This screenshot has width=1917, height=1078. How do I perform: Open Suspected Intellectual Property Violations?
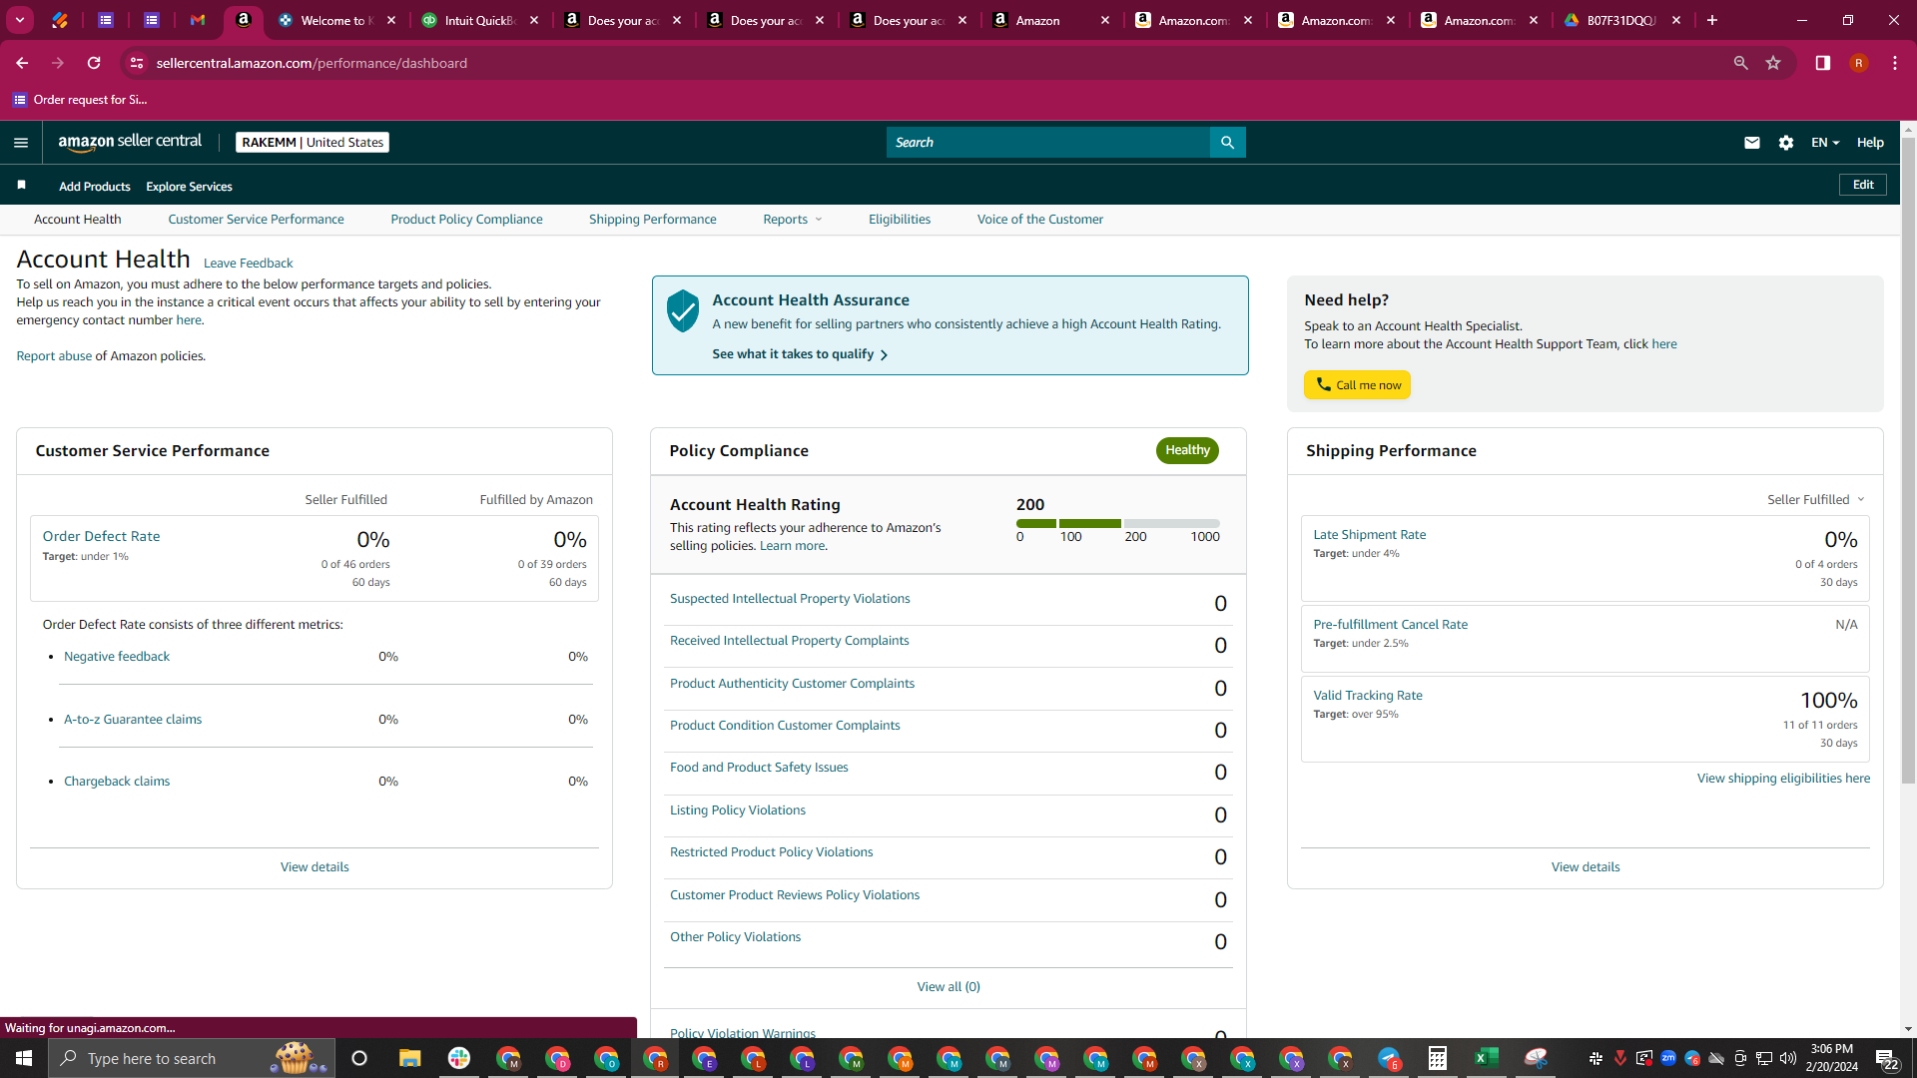tap(790, 599)
